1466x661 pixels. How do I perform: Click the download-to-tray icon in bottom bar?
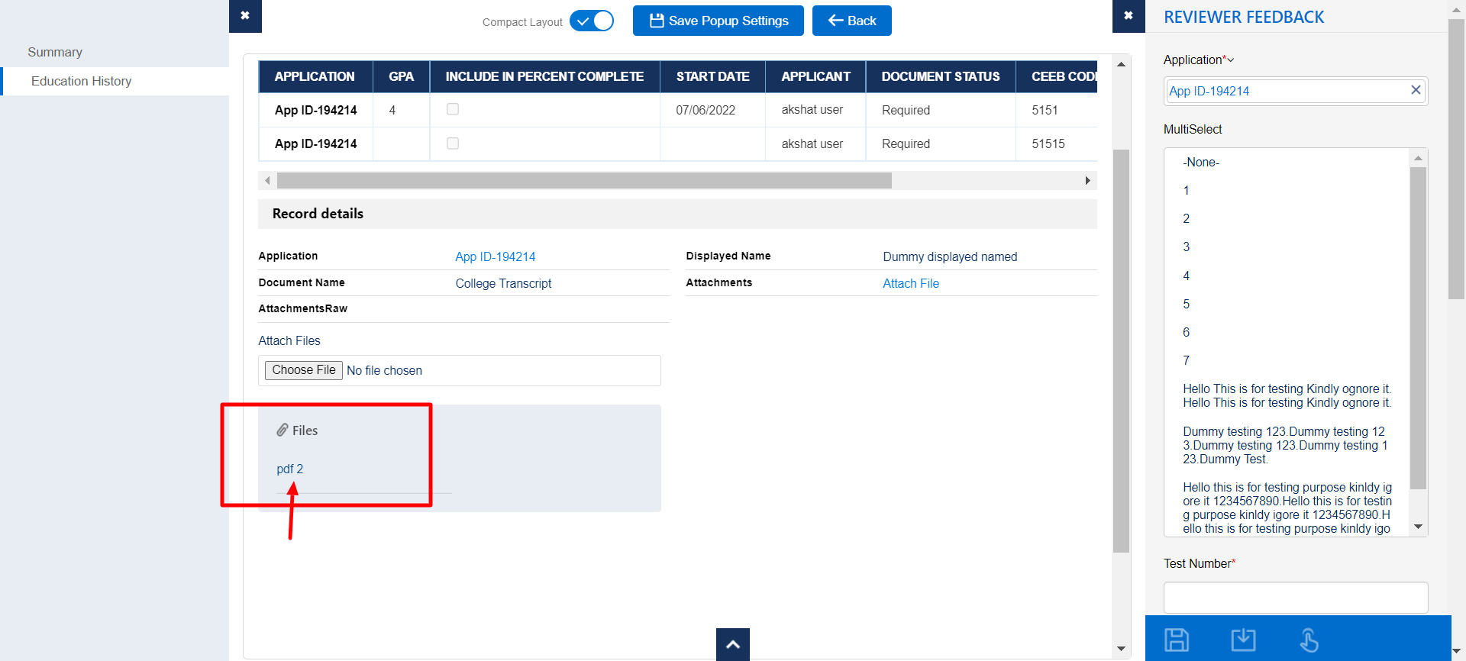(1243, 640)
